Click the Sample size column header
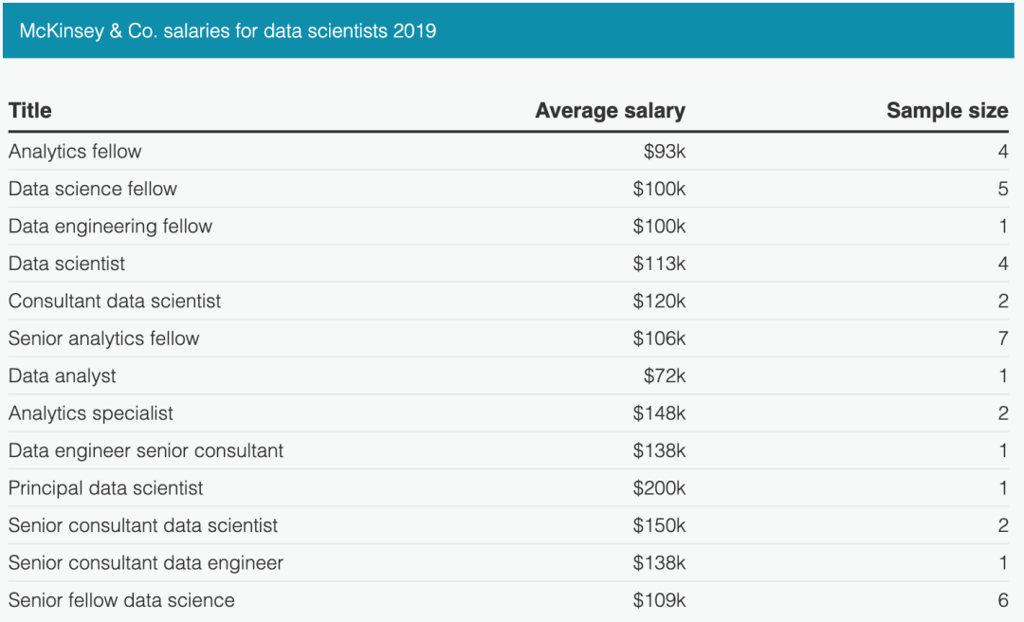1024x622 pixels. coord(946,111)
